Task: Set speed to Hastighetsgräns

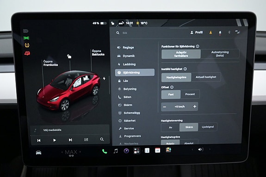Action: [176, 77]
